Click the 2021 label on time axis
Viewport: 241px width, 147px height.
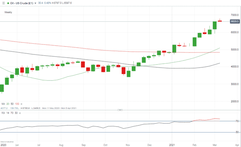point(172,145)
